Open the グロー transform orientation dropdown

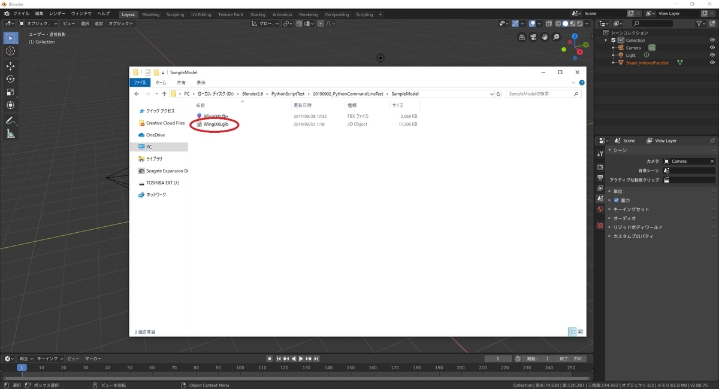265,23
